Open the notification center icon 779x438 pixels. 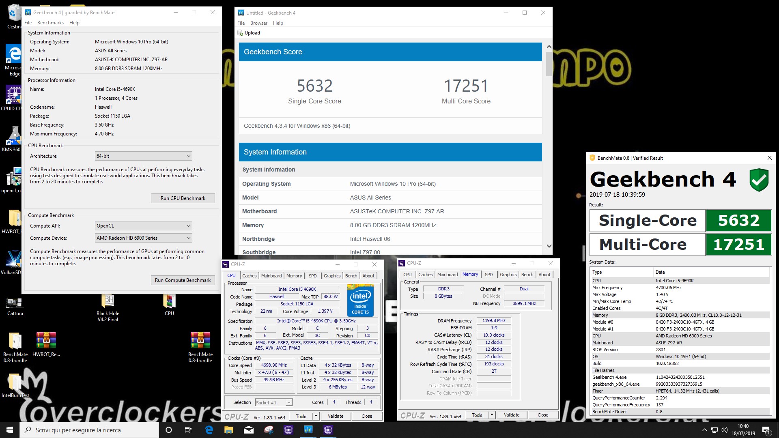click(x=766, y=430)
